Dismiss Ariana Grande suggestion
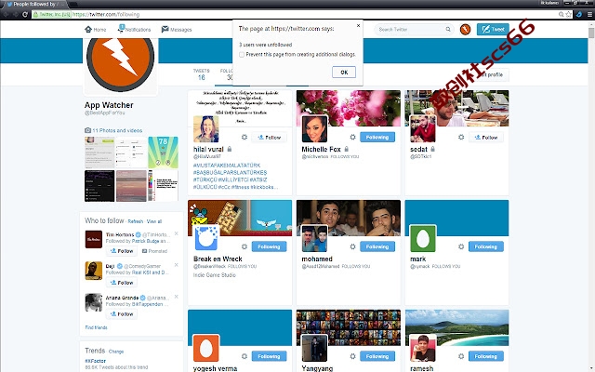The width and height of the screenshot is (595, 372). [x=176, y=297]
